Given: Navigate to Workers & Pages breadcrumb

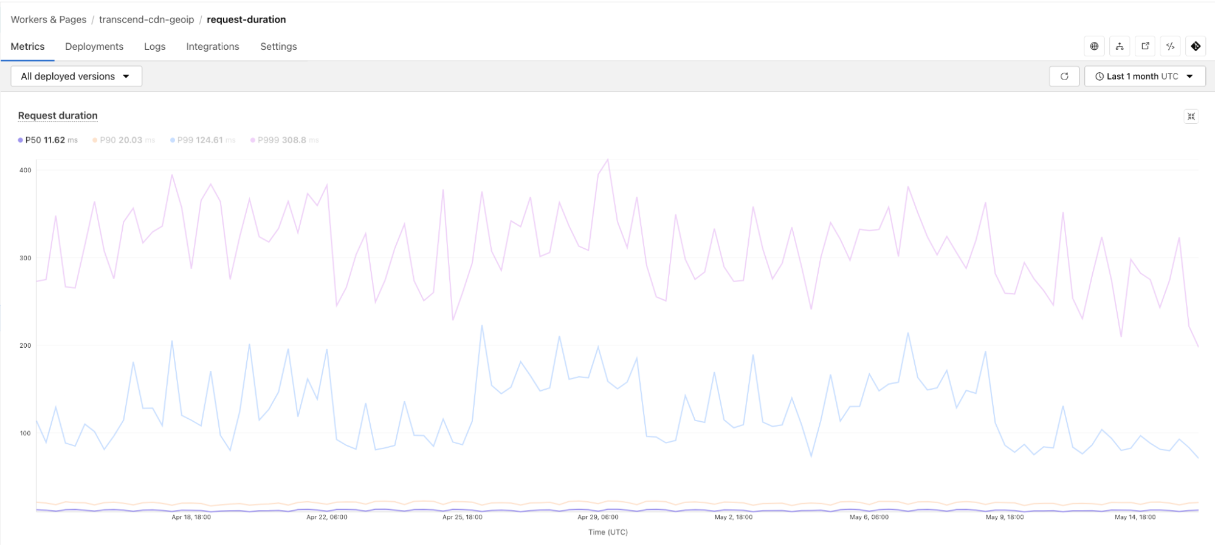Looking at the screenshot, I should pos(49,19).
